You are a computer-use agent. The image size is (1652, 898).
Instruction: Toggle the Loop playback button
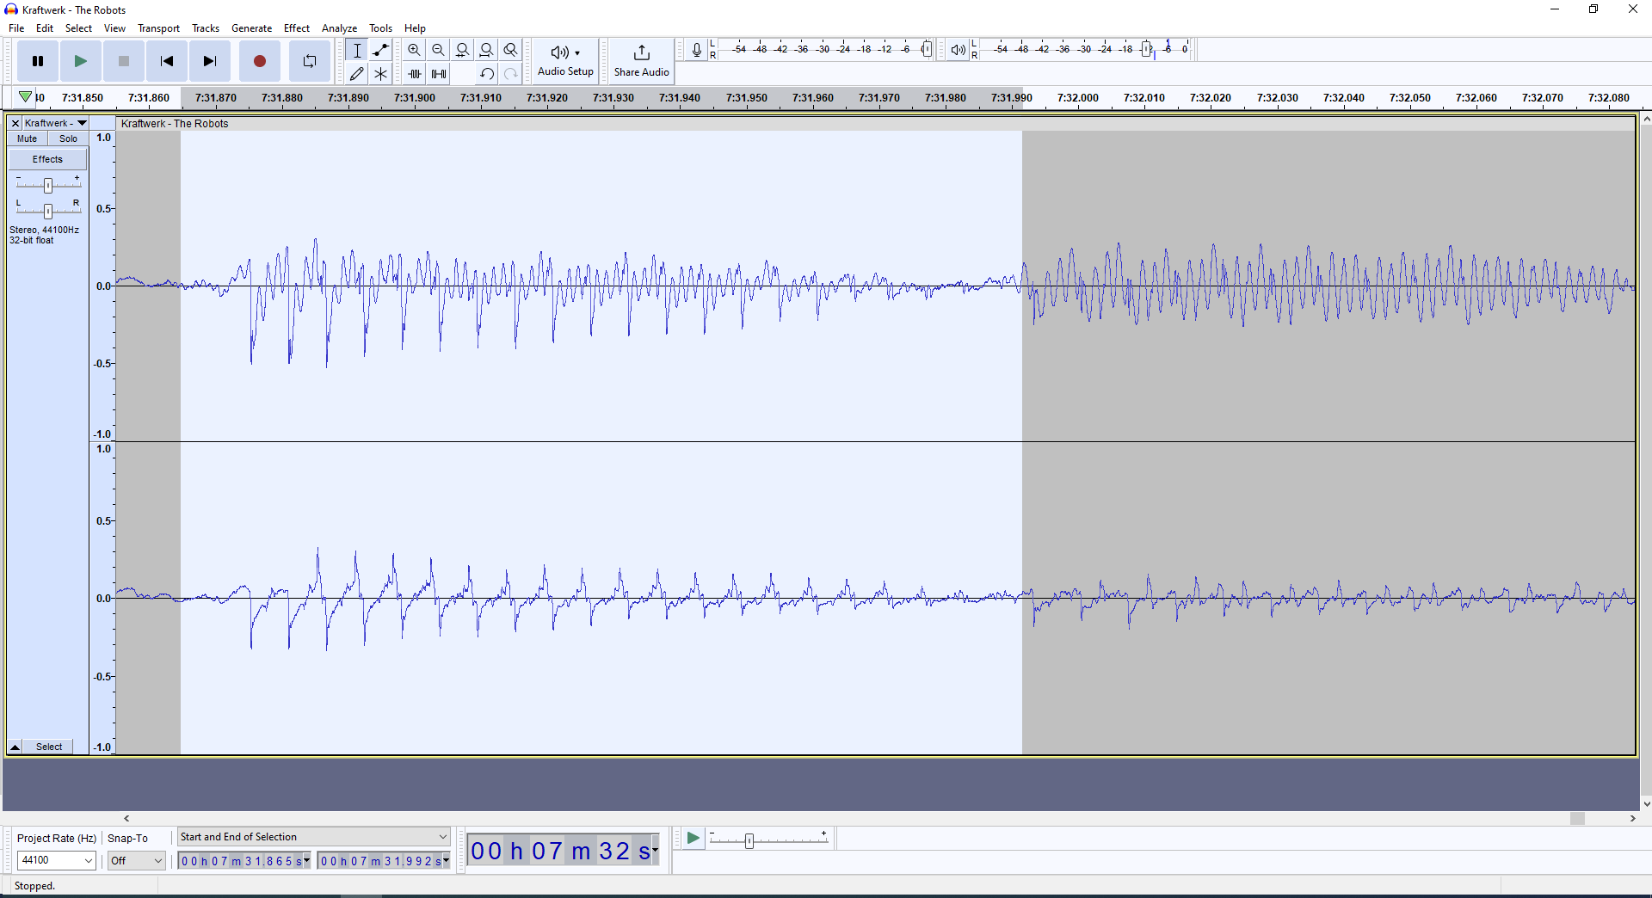pos(310,61)
